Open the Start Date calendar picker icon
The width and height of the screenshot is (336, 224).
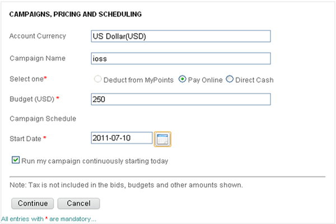pos(162,139)
